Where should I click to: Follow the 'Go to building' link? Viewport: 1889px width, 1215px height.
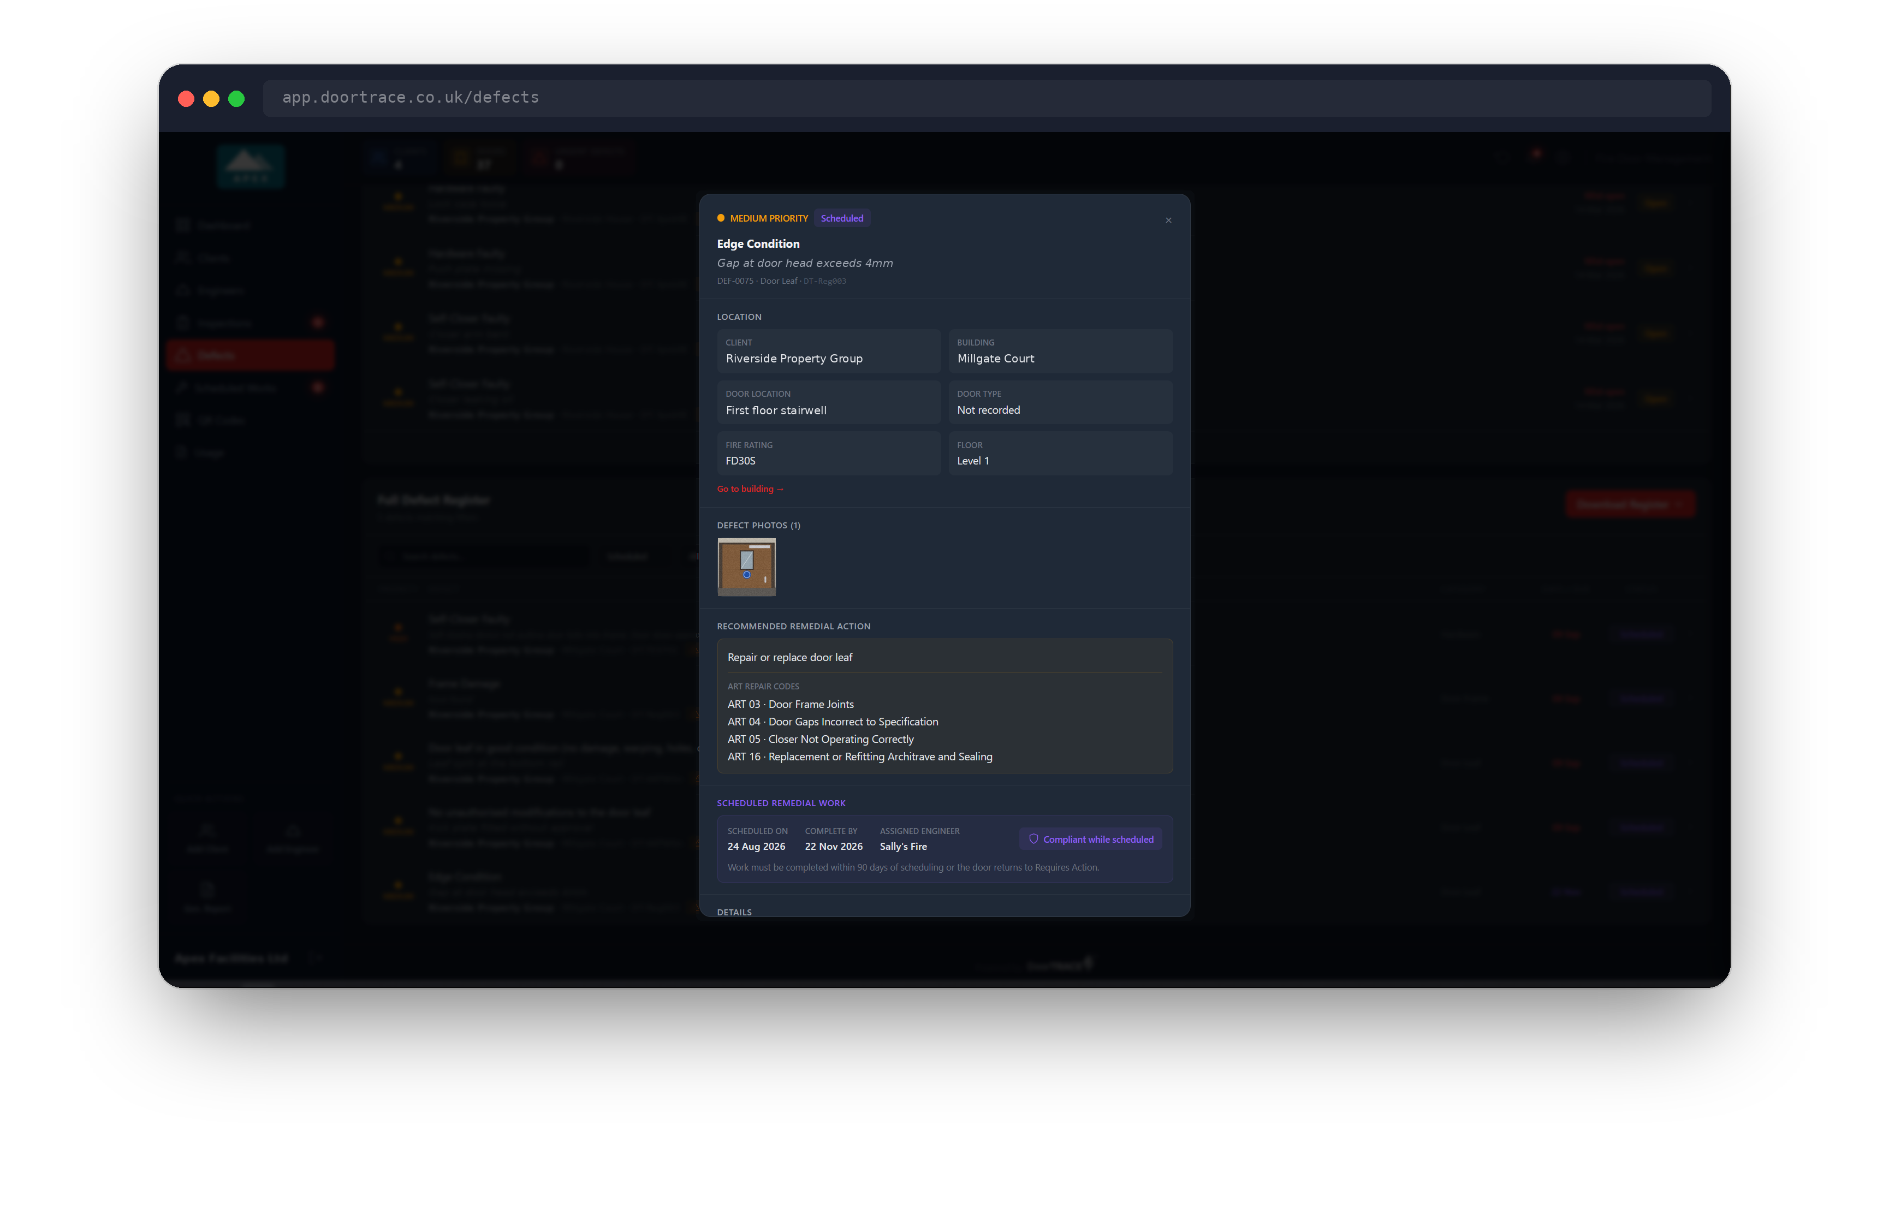coord(750,489)
